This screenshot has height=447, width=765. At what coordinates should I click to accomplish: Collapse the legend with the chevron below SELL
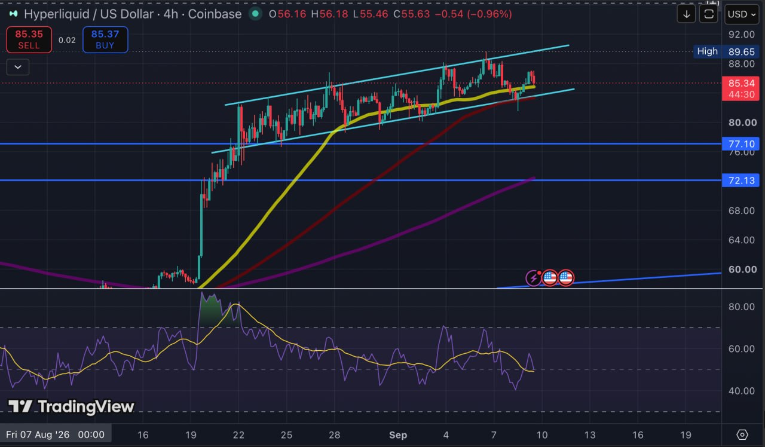17,67
